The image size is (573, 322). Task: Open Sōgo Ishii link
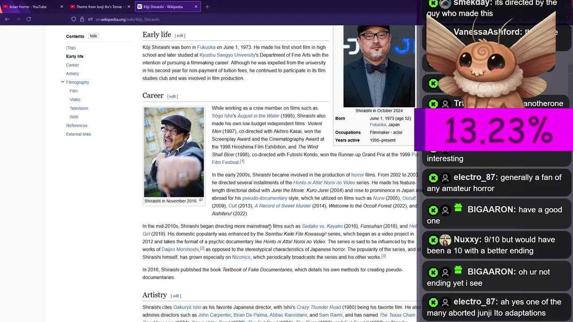(x=222, y=116)
